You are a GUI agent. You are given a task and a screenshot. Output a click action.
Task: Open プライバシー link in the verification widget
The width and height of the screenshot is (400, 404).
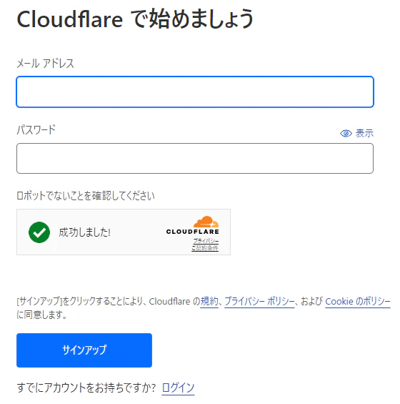click(206, 241)
